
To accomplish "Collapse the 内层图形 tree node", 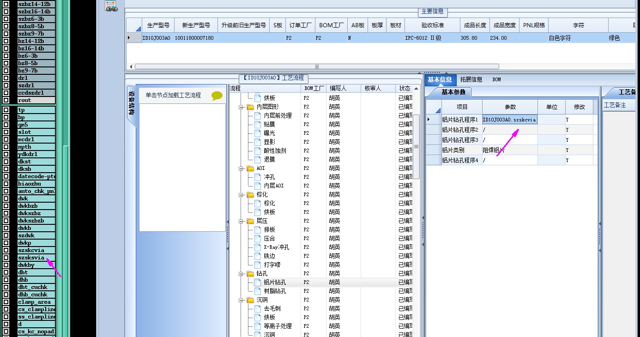I will (241, 107).
